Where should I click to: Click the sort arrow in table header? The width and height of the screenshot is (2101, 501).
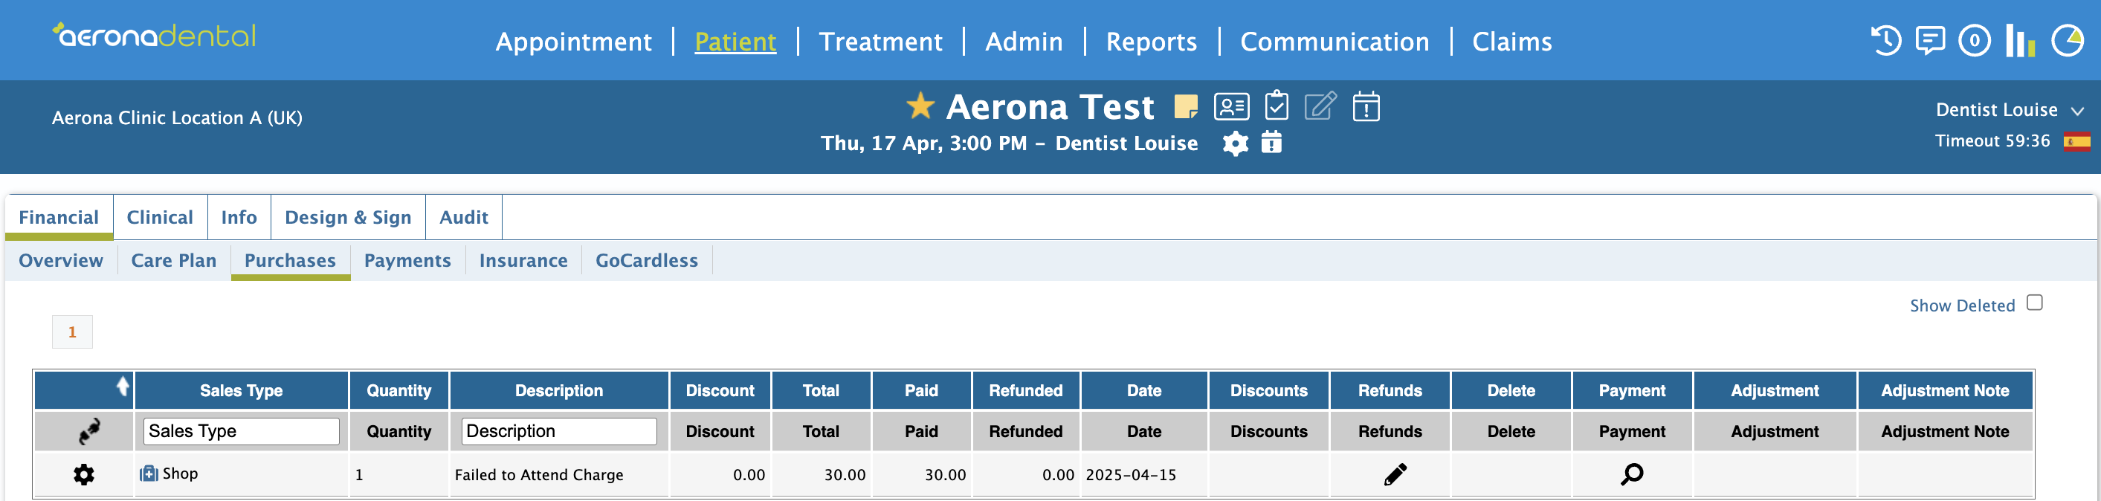coord(123,386)
